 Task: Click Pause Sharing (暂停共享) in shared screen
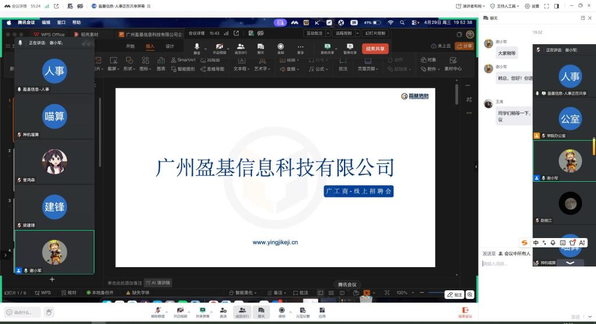350,49
